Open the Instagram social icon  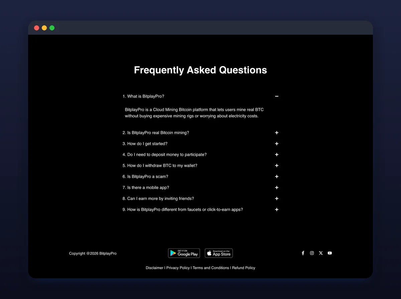coord(312,253)
